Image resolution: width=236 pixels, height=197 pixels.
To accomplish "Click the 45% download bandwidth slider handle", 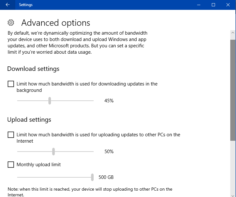I will coord(50,101).
